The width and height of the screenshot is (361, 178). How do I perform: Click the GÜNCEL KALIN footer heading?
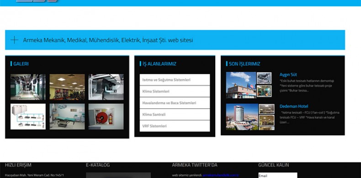click(274, 165)
